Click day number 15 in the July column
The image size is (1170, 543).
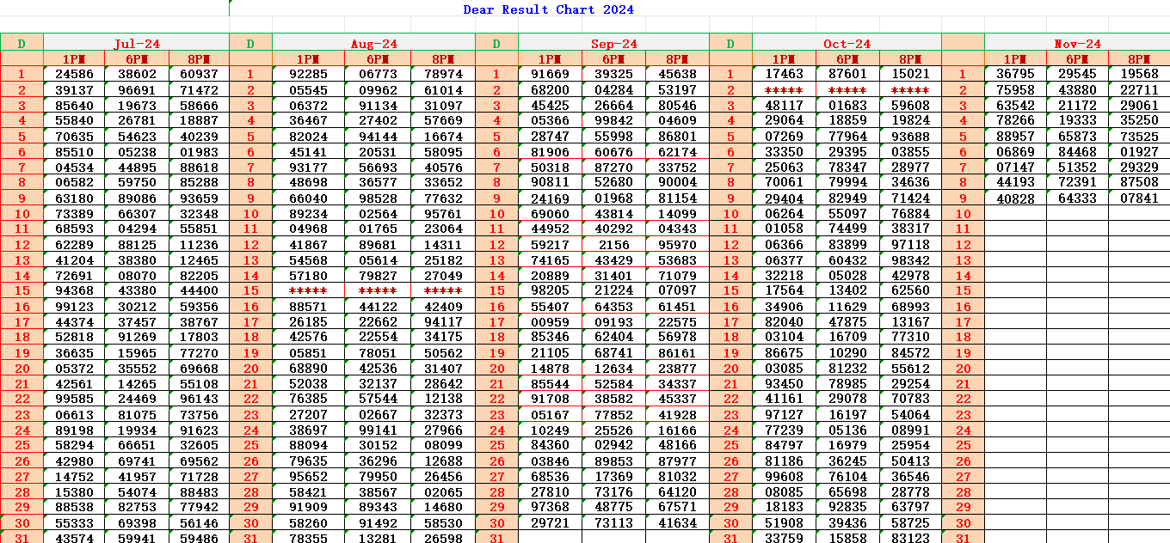(22, 290)
